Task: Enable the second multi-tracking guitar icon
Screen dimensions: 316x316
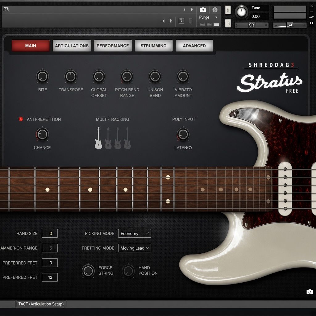Action: coord(108,138)
